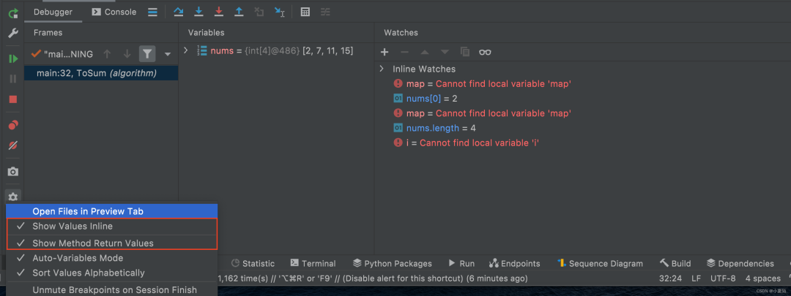Add new watch with plus icon
The height and width of the screenshot is (296, 791).
point(385,52)
